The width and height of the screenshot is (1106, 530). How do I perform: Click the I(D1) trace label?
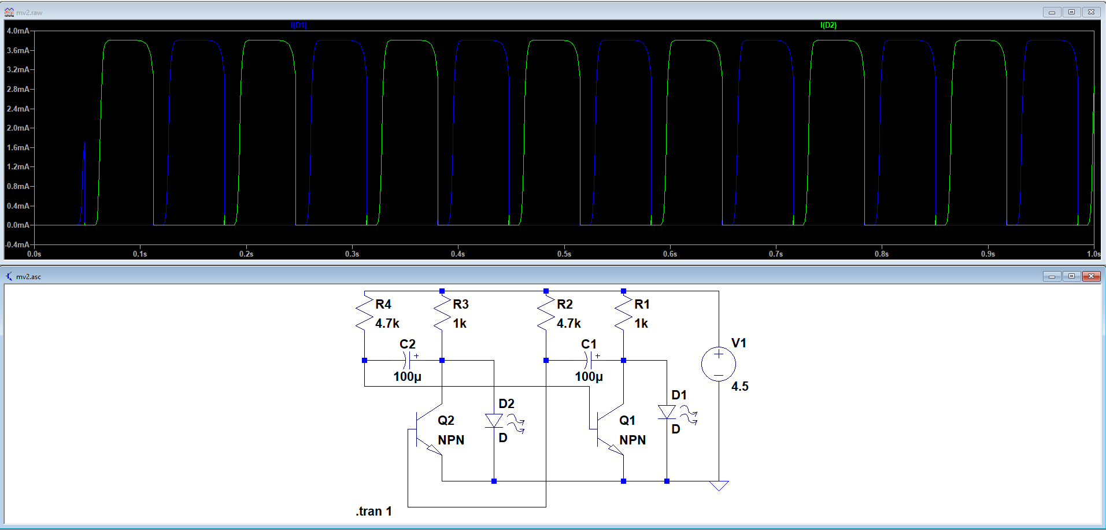298,25
